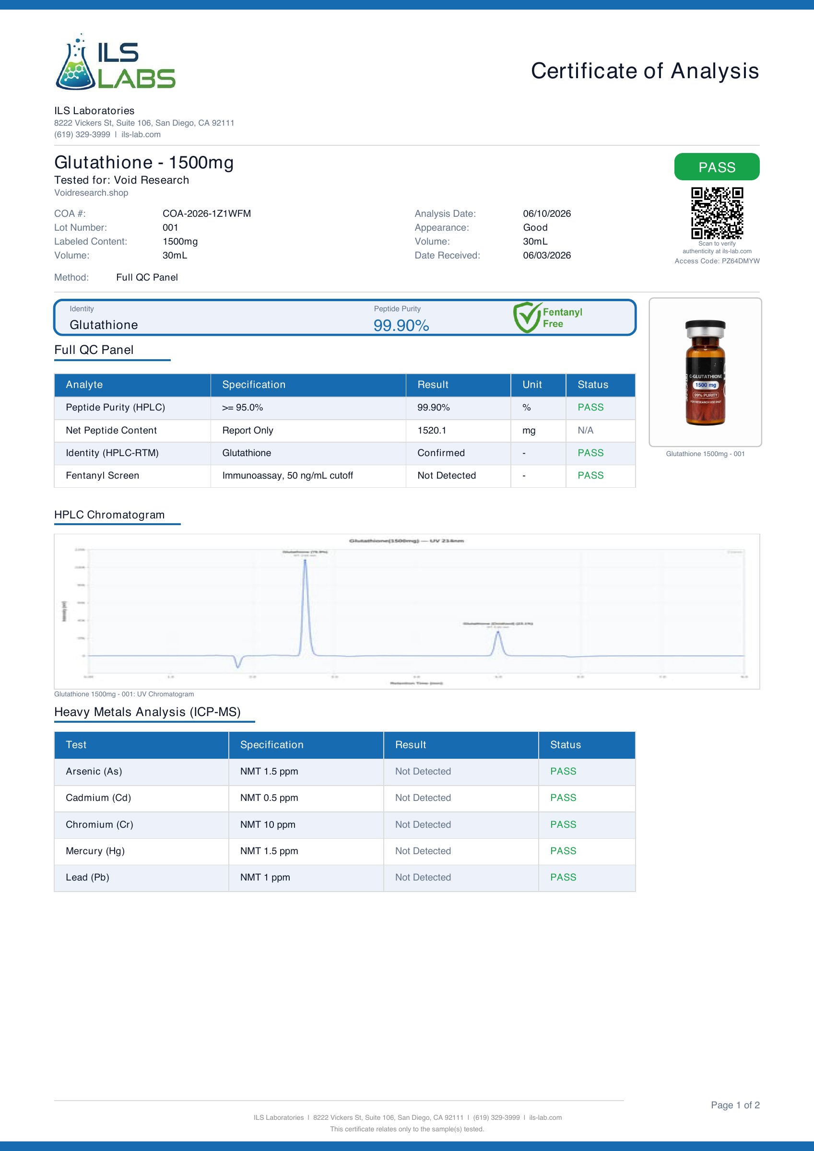
Task: Click the Peptide Purity (HPLC) row label
Action: tap(115, 408)
